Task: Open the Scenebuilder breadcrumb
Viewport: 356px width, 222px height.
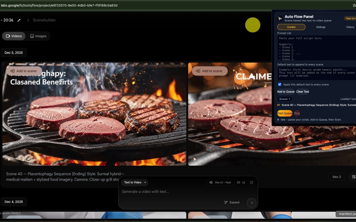Action: point(44,20)
